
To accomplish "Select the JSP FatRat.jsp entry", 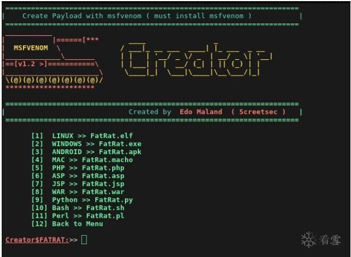I will [x=78, y=184].
